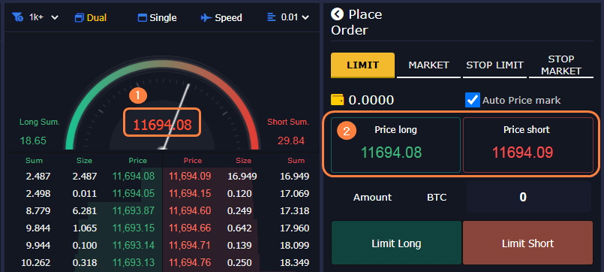Select ask price 11,694.60

coord(190,210)
